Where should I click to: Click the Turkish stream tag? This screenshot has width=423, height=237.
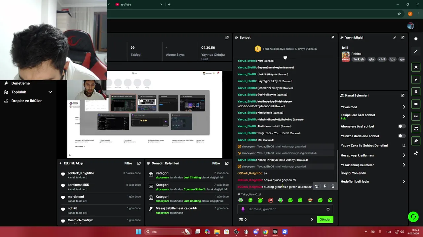click(x=358, y=59)
